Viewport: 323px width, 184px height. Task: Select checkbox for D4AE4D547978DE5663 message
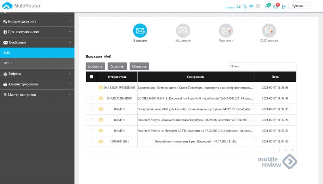click(x=92, y=88)
